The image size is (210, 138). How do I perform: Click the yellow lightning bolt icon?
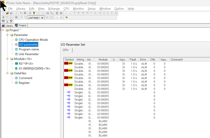66,17
